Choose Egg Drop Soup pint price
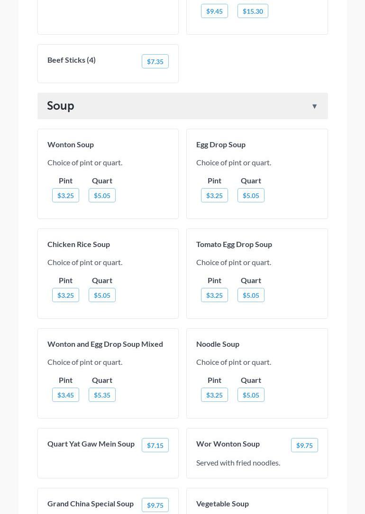The image size is (365, 514). point(214,196)
